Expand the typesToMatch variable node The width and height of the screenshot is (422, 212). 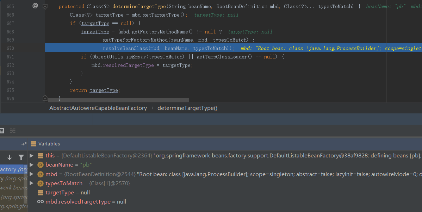32,183
